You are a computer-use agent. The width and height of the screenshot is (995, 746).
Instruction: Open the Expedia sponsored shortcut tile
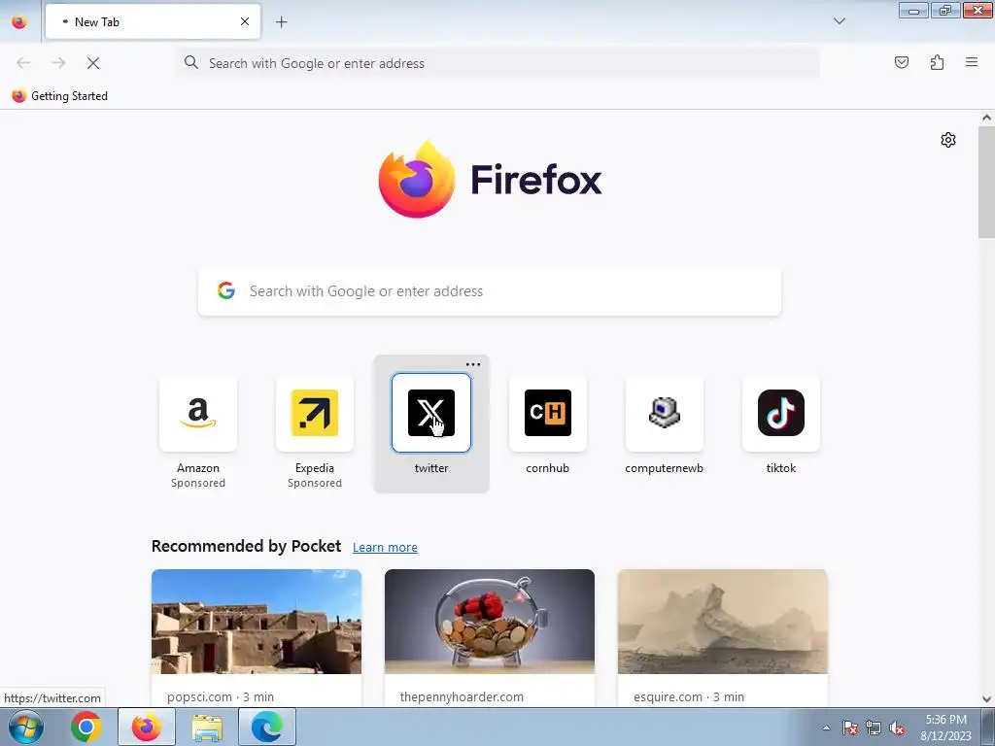(x=315, y=414)
